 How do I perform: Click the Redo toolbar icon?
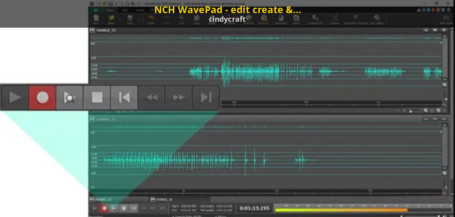[166, 19]
